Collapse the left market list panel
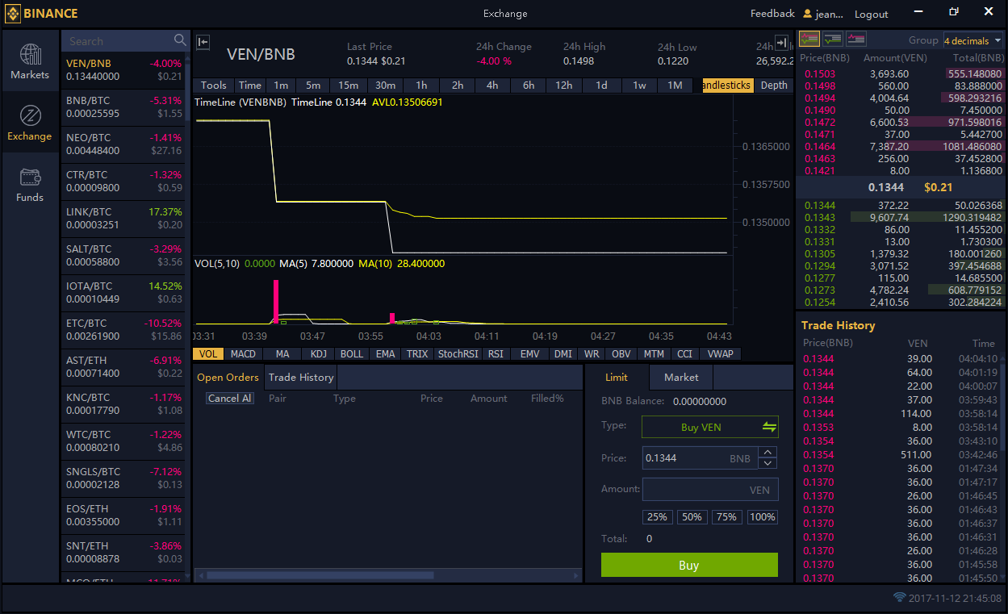1008x614 pixels. [x=203, y=42]
